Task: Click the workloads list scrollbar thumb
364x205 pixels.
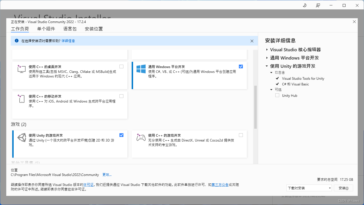Action: pyautogui.click(x=255, y=107)
